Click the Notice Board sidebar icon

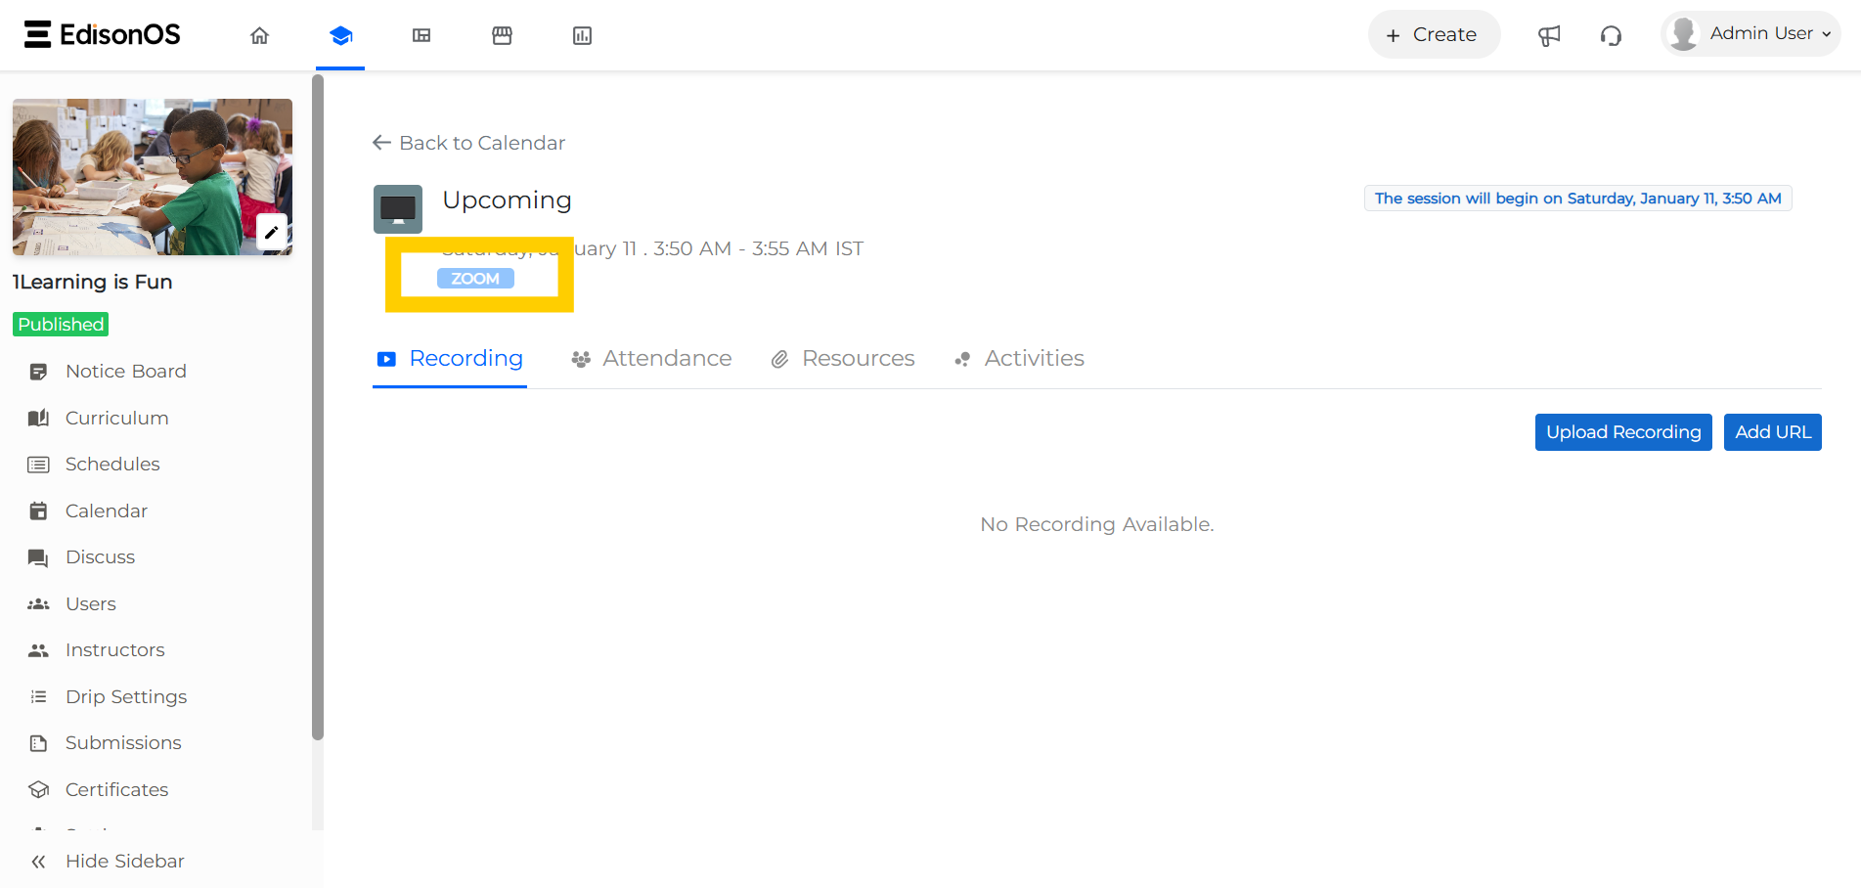[38, 372]
